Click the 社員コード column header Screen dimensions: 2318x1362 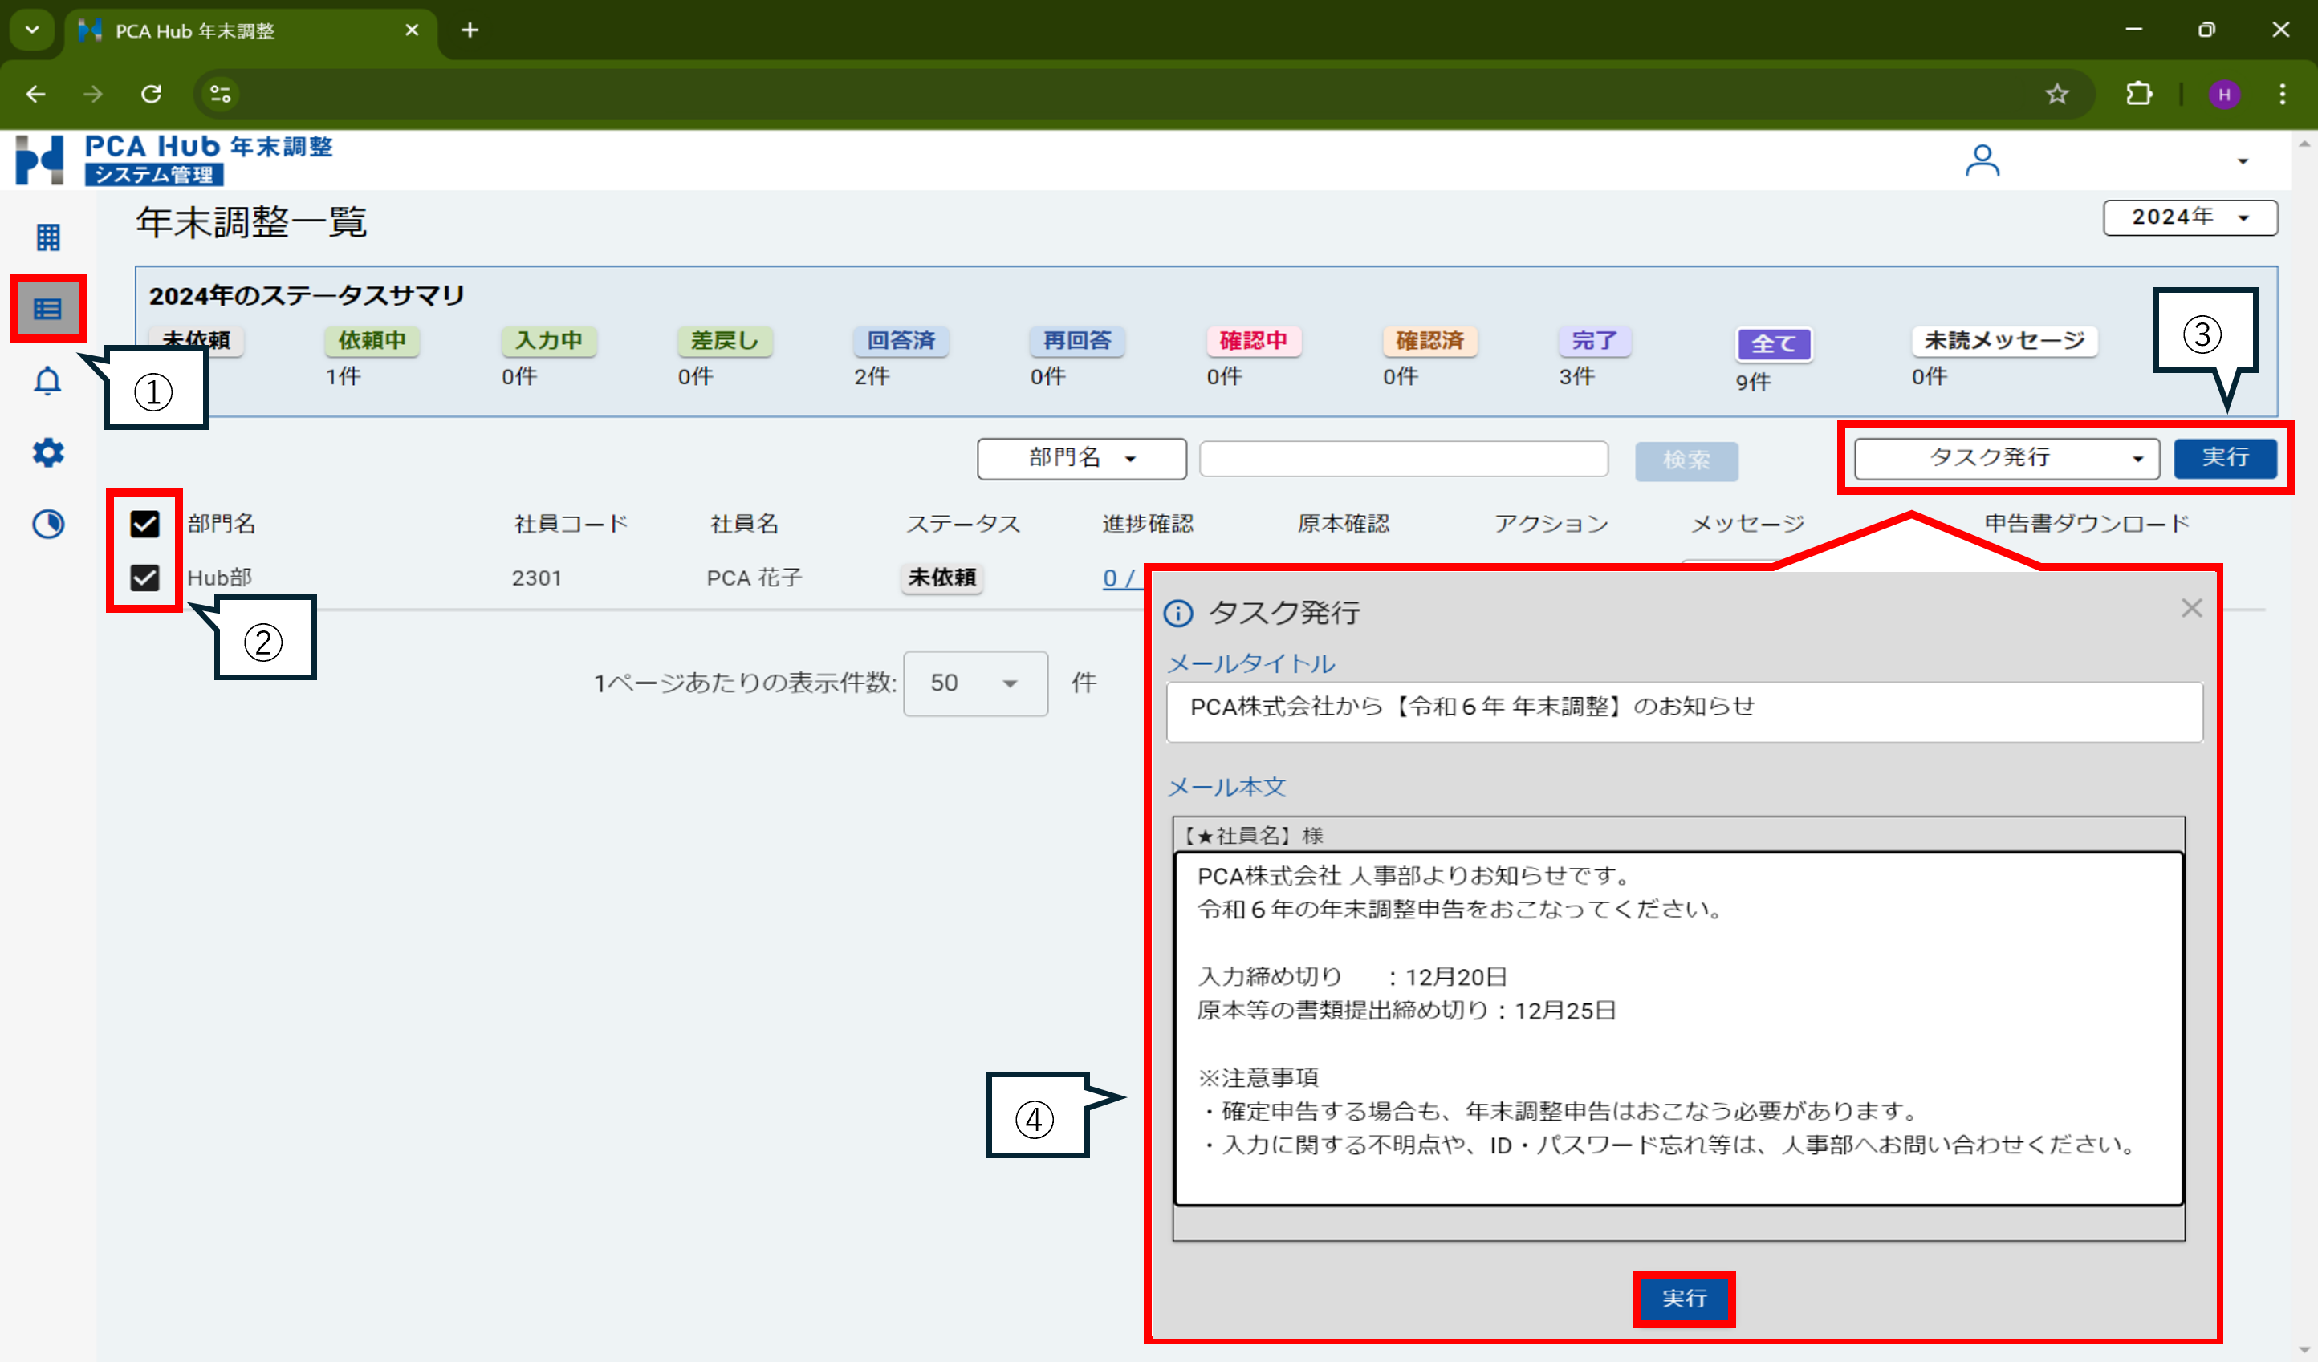tap(571, 524)
